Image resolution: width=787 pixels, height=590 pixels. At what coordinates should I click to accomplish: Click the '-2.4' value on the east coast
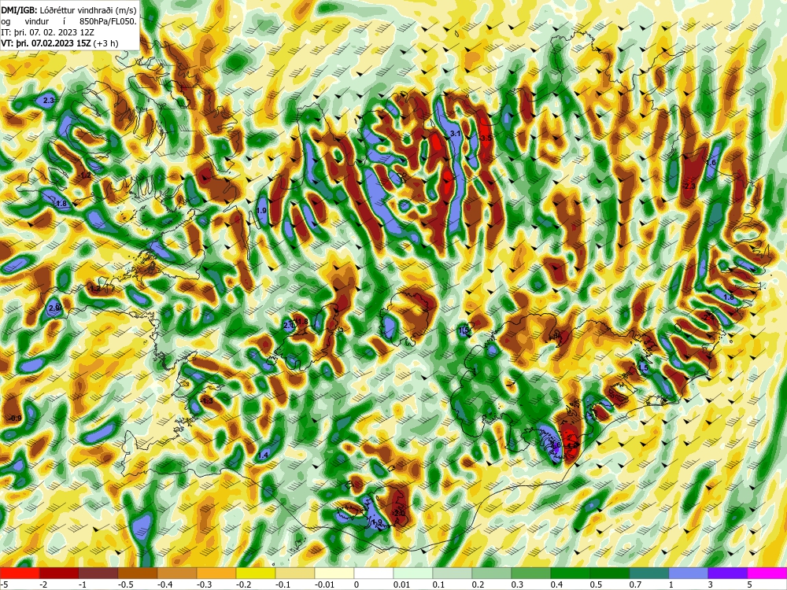point(708,317)
